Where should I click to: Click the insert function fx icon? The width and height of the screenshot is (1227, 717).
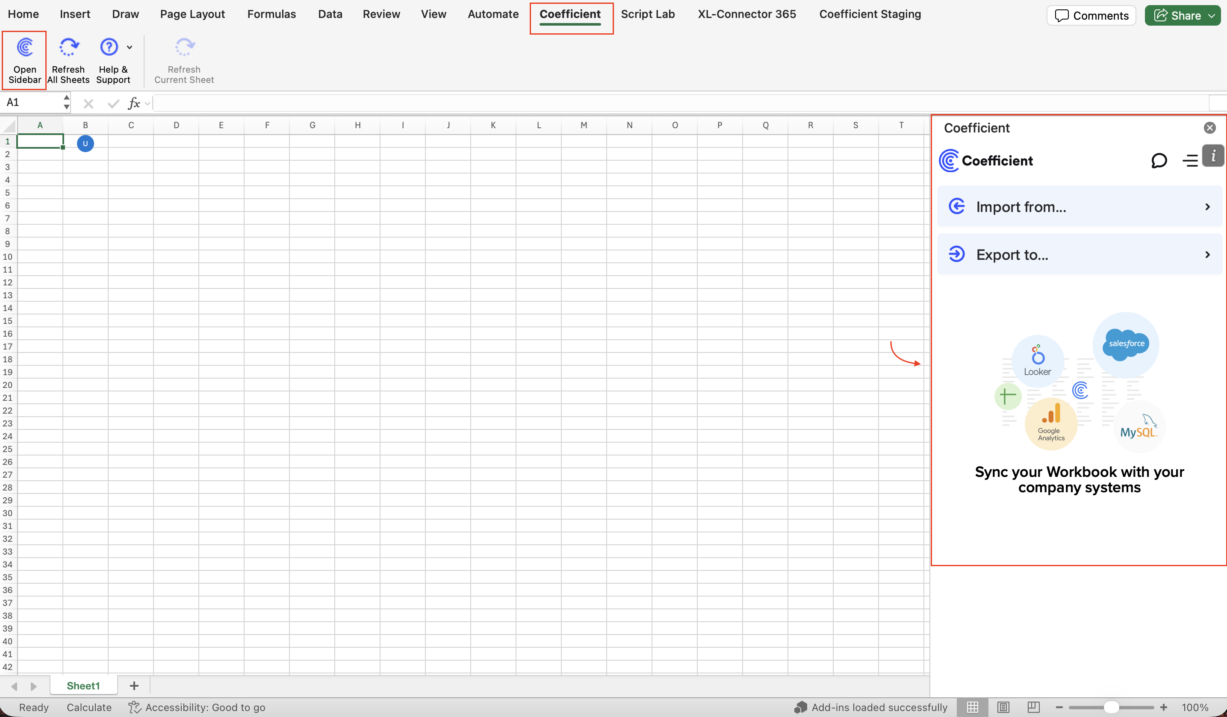pyautogui.click(x=133, y=104)
